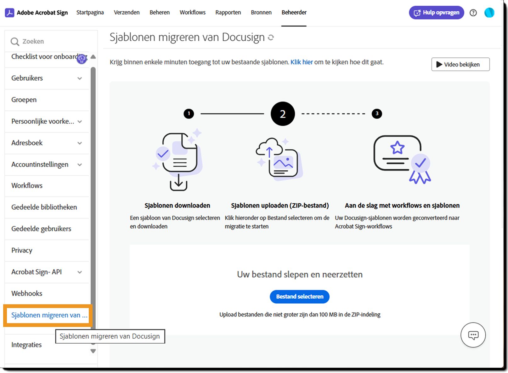Open the Privacy sidebar item
Viewport: 508px width, 373px height.
[x=47, y=250]
